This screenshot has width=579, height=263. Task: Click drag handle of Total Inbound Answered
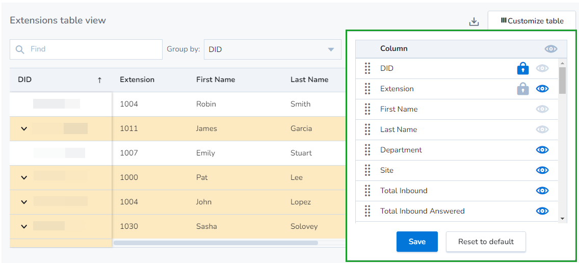click(367, 211)
